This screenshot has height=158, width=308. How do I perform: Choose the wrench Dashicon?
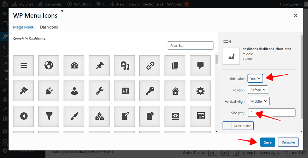pyautogui.click(x=99, y=91)
